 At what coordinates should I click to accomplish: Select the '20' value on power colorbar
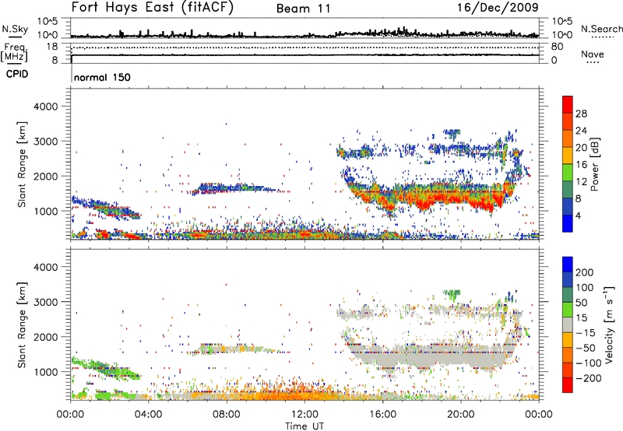[581, 148]
